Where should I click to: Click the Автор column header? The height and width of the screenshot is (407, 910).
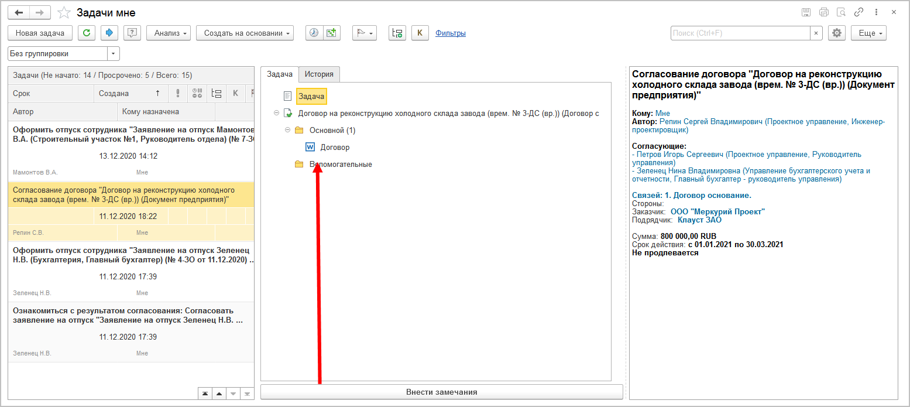click(63, 111)
